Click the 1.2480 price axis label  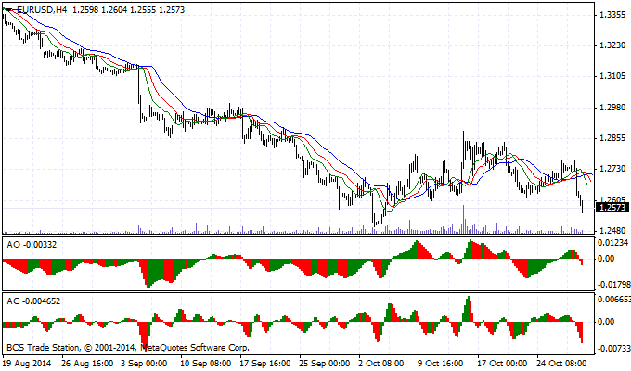[612, 231]
